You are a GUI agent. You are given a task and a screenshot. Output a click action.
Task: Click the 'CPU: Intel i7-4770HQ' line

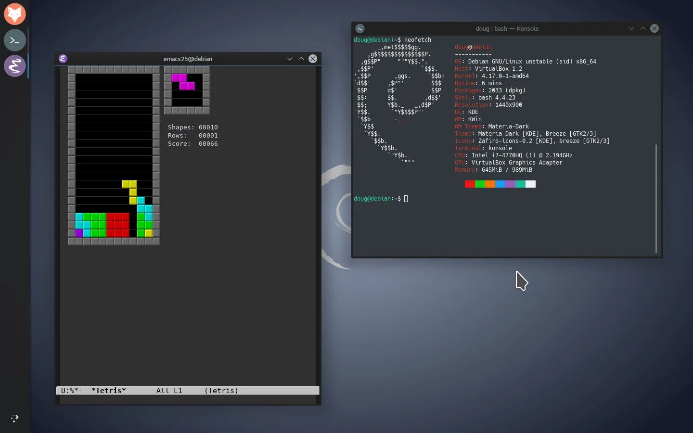(514, 155)
